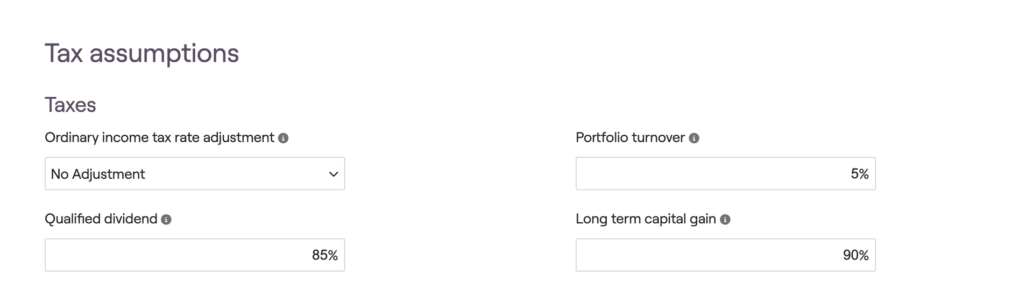
Task: Click info icon beside Ordinary income tax rate adjustment
Action: [283, 138]
